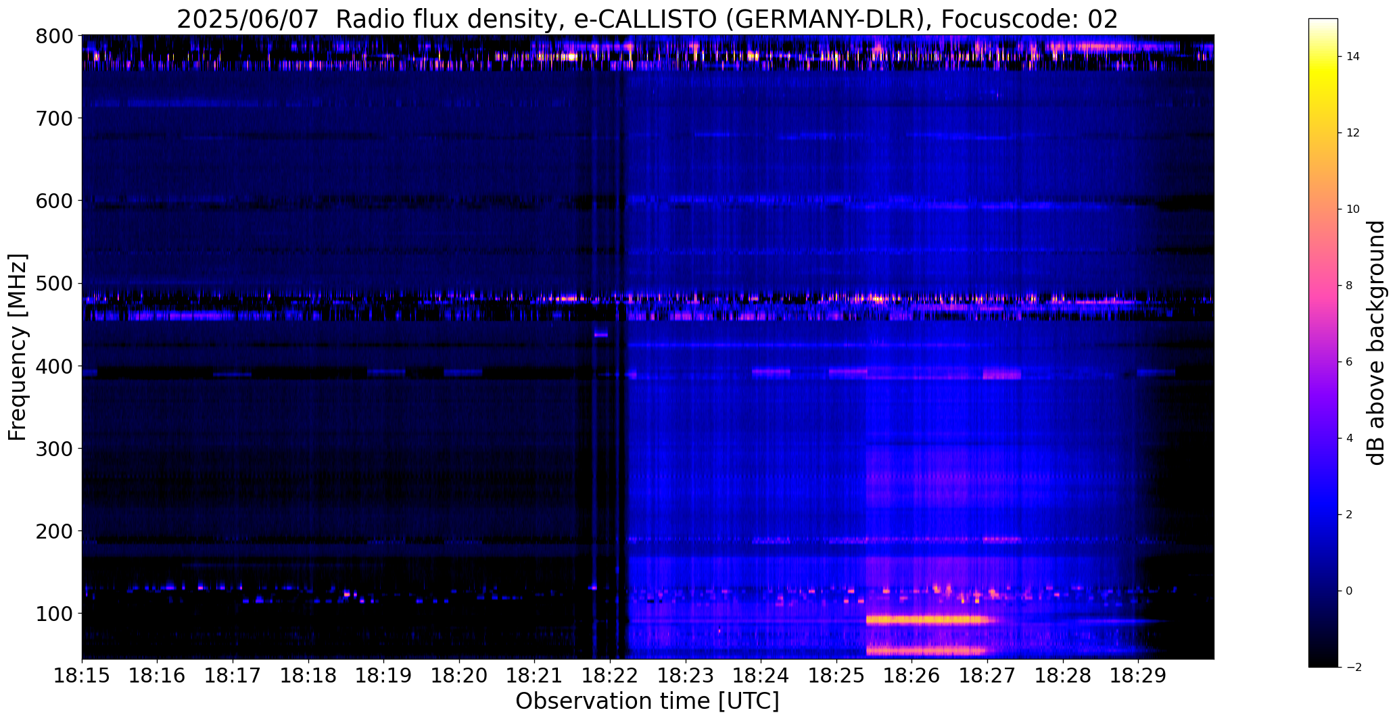
Task: Click the 'dB above background' colorbar label
Action: click(x=1376, y=343)
